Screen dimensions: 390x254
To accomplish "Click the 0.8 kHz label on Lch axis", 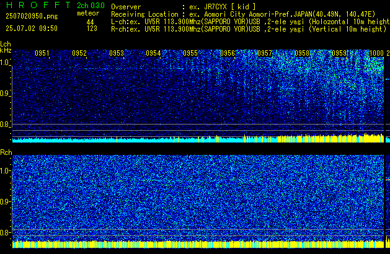I will pyautogui.click(x=5, y=125).
